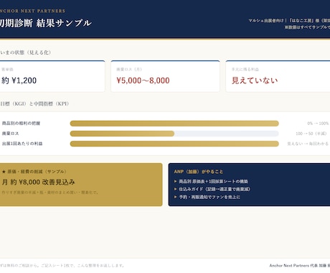Click the footer 無料のご相談 note
Viewport: 330px width, 273px height.
(62, 266)
